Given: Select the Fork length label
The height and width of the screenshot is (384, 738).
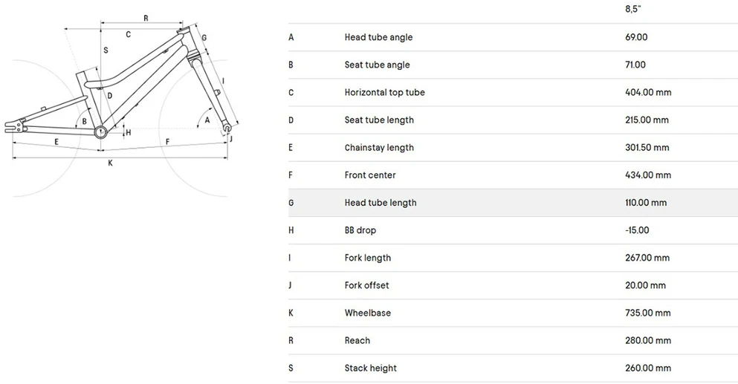Looking at the screenshot, I should (368, 258).
